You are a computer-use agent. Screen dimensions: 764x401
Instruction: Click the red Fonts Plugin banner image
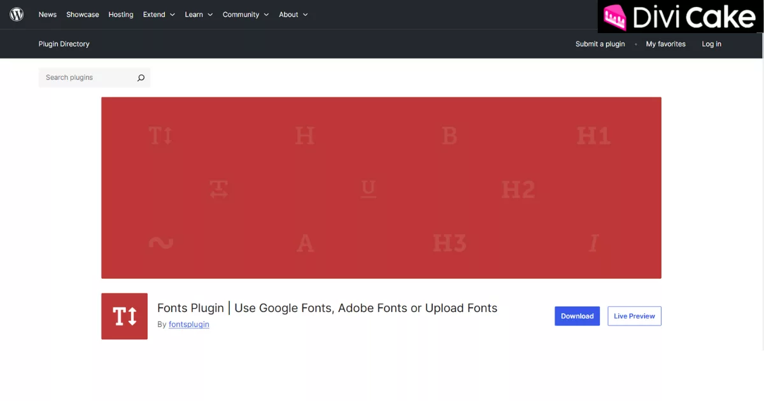coord(381,188)
